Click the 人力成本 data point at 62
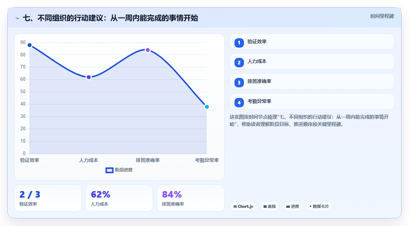Viewport: 409px width, 226px height. pos(89,77)
